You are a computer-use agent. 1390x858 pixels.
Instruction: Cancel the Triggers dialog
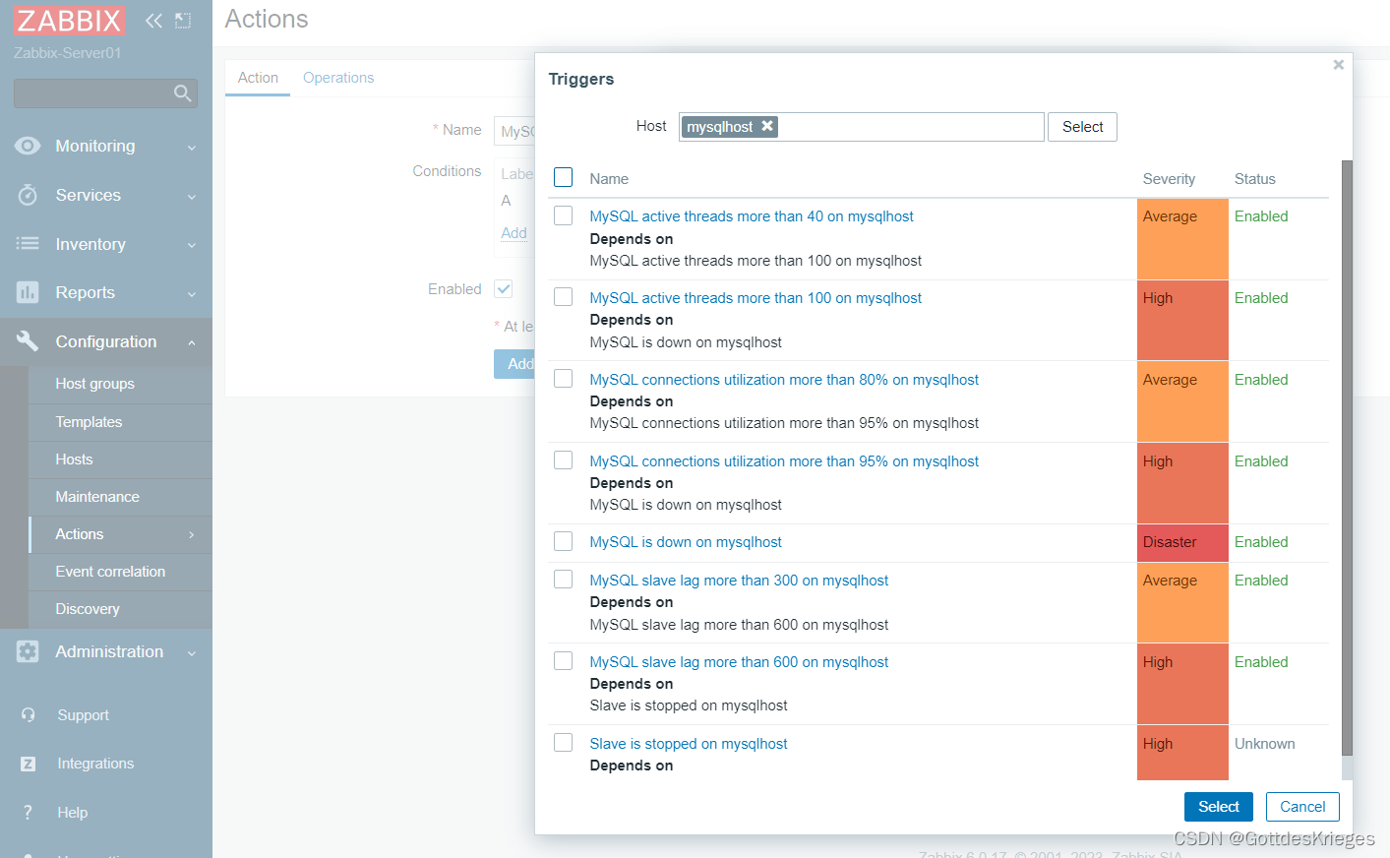tap(1302, 807)
